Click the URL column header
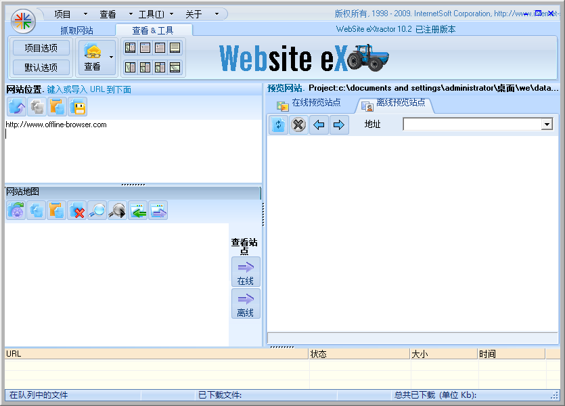 tap(157, 354)
